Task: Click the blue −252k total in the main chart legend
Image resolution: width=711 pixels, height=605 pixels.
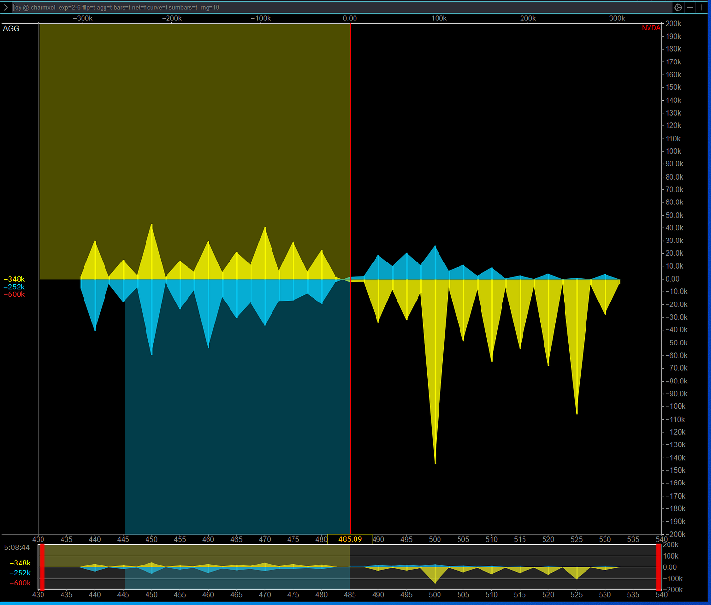Action: coord(15,287)
